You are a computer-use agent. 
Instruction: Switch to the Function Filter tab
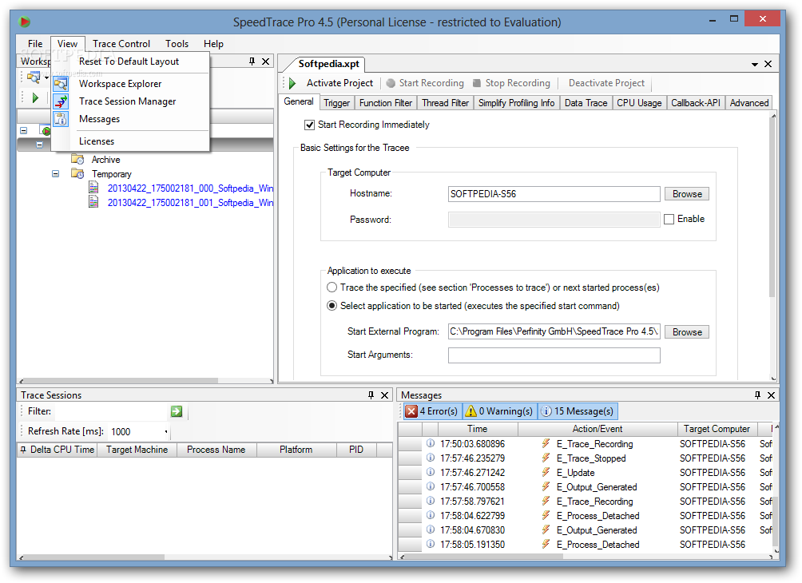pos(386,103)
